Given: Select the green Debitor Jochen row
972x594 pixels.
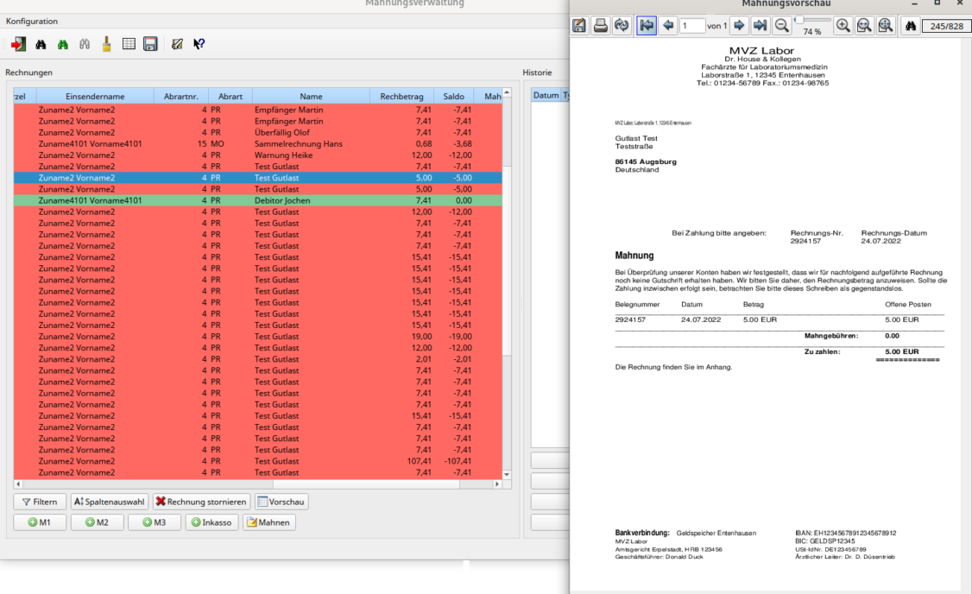Looking at the screenshot, I should [257, 200].
